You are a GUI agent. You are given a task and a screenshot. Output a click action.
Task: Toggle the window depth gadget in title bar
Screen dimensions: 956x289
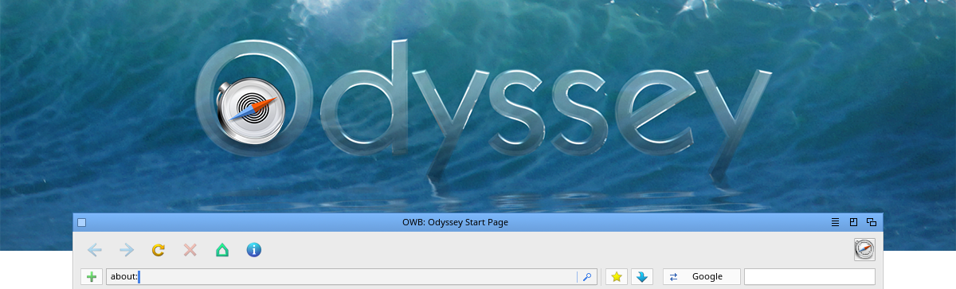coord(872,222)
